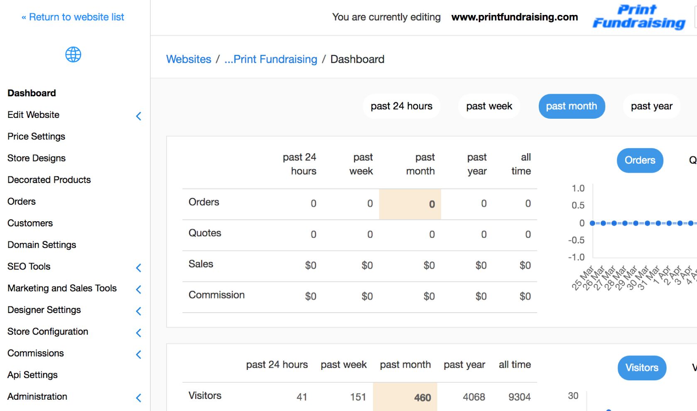Image resolution: width=697 pixels, height=411 pixels.
Task: Click highlighted past month Visitors cell 460
Action: tap(422, 397)
